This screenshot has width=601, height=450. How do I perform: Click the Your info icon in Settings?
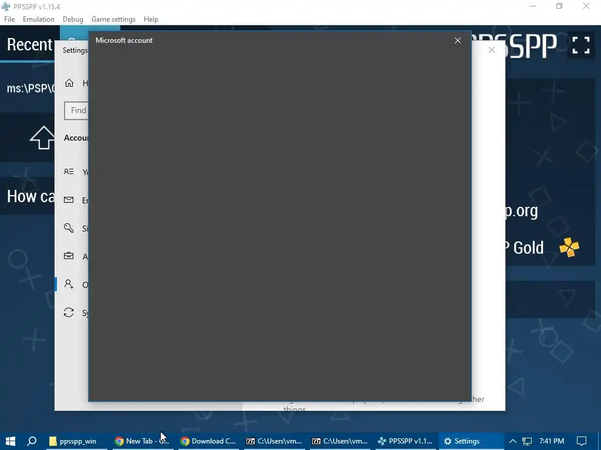click(x=69, y=172)
